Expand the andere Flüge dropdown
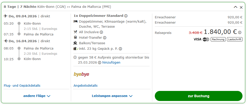 (x=37, y=96)
